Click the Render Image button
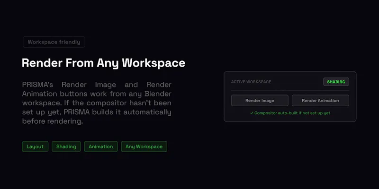 260,101
